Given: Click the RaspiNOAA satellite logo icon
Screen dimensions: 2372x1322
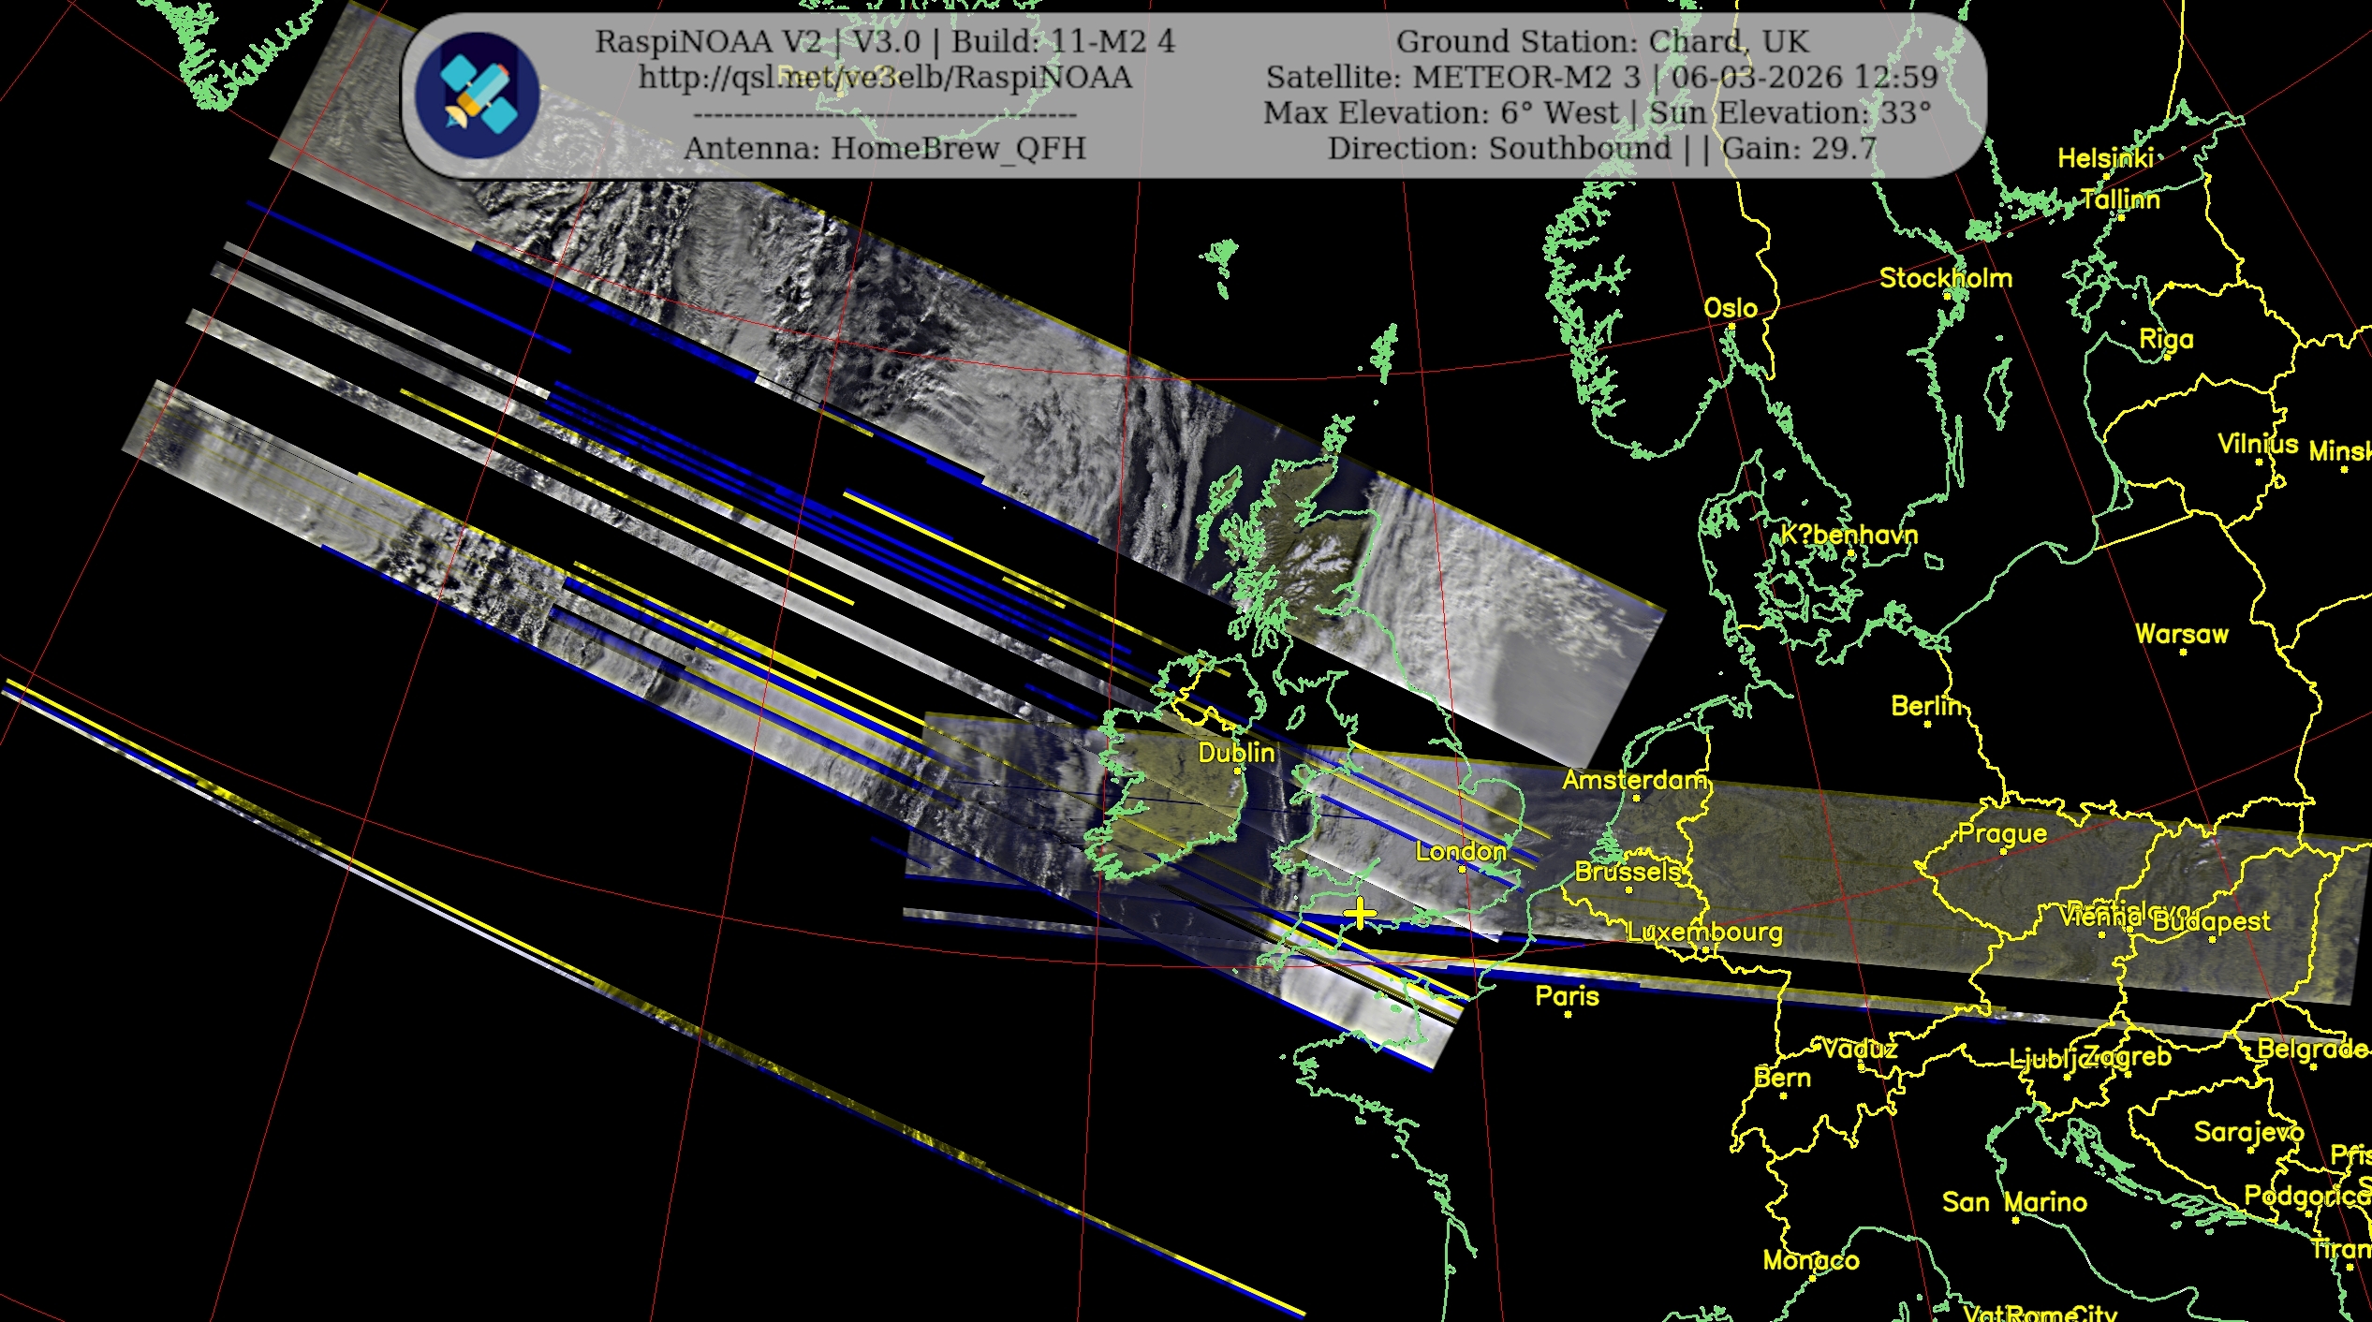Looking at the screenshot, I should pyautogui.click(x=477, y=95).
